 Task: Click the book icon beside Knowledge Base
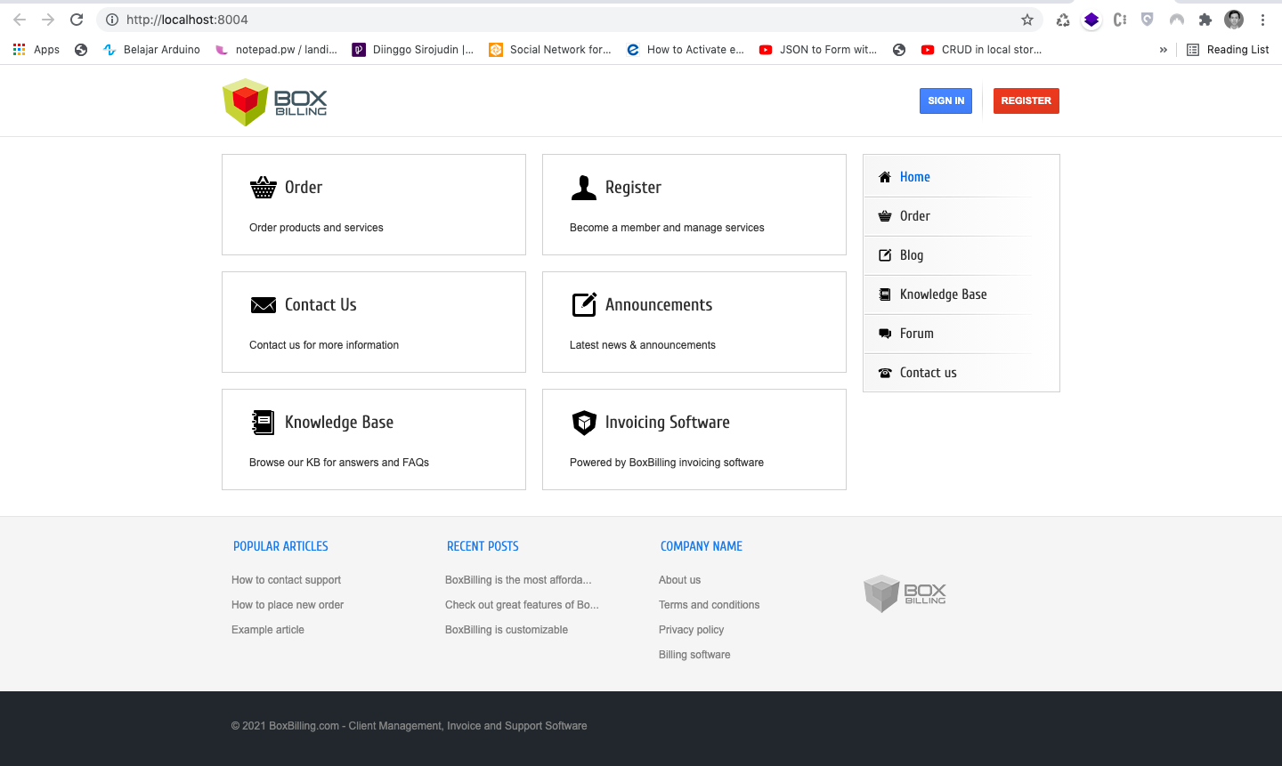pyautogui.click(x=263, y=422)
